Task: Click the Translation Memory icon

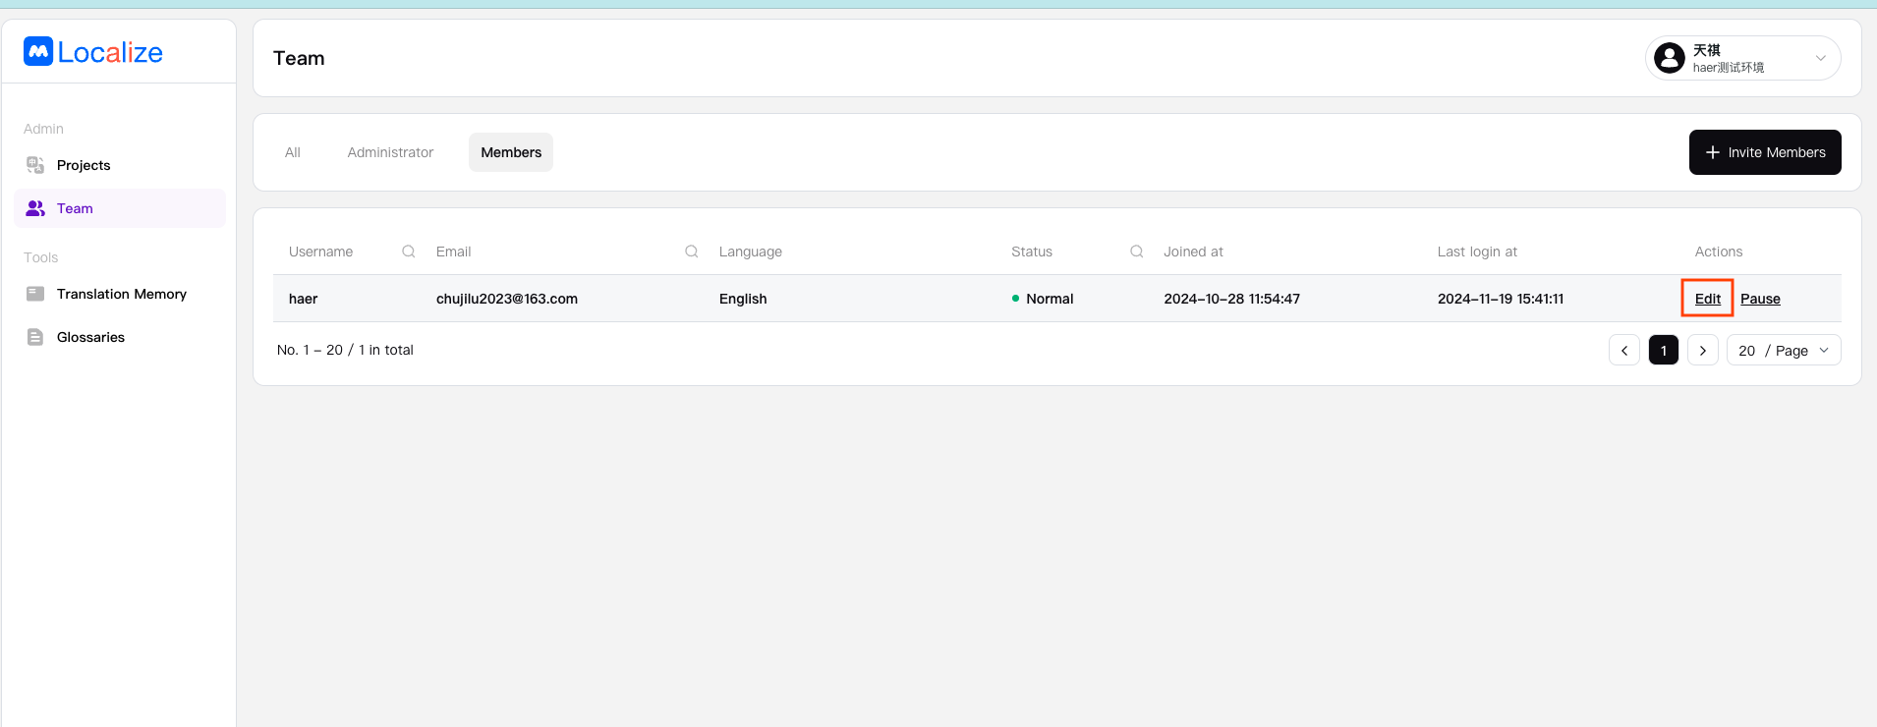Action: click(x=35, y=294)
